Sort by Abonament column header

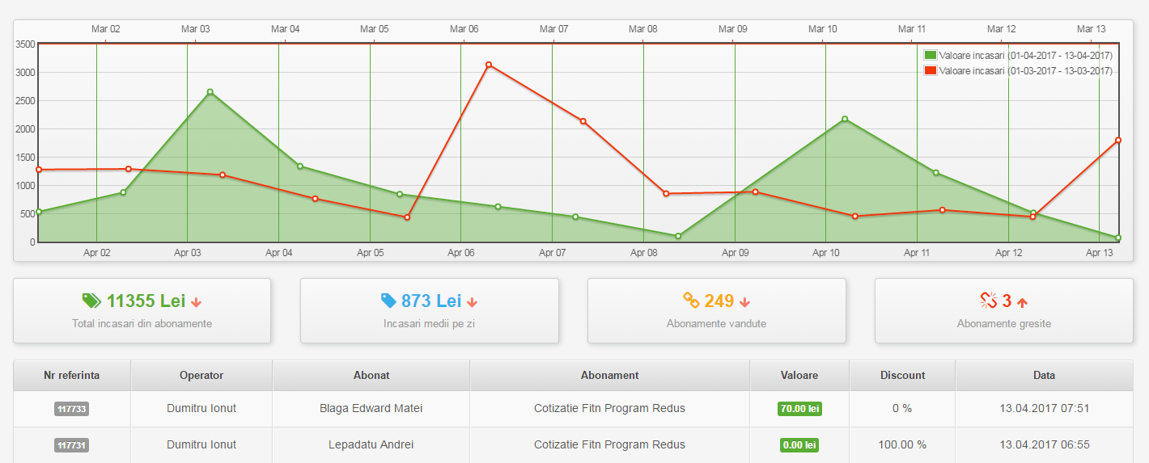click(x=610, y=376)
